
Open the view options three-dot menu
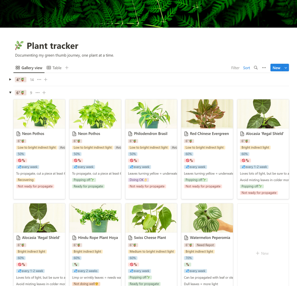click(264, 68)
